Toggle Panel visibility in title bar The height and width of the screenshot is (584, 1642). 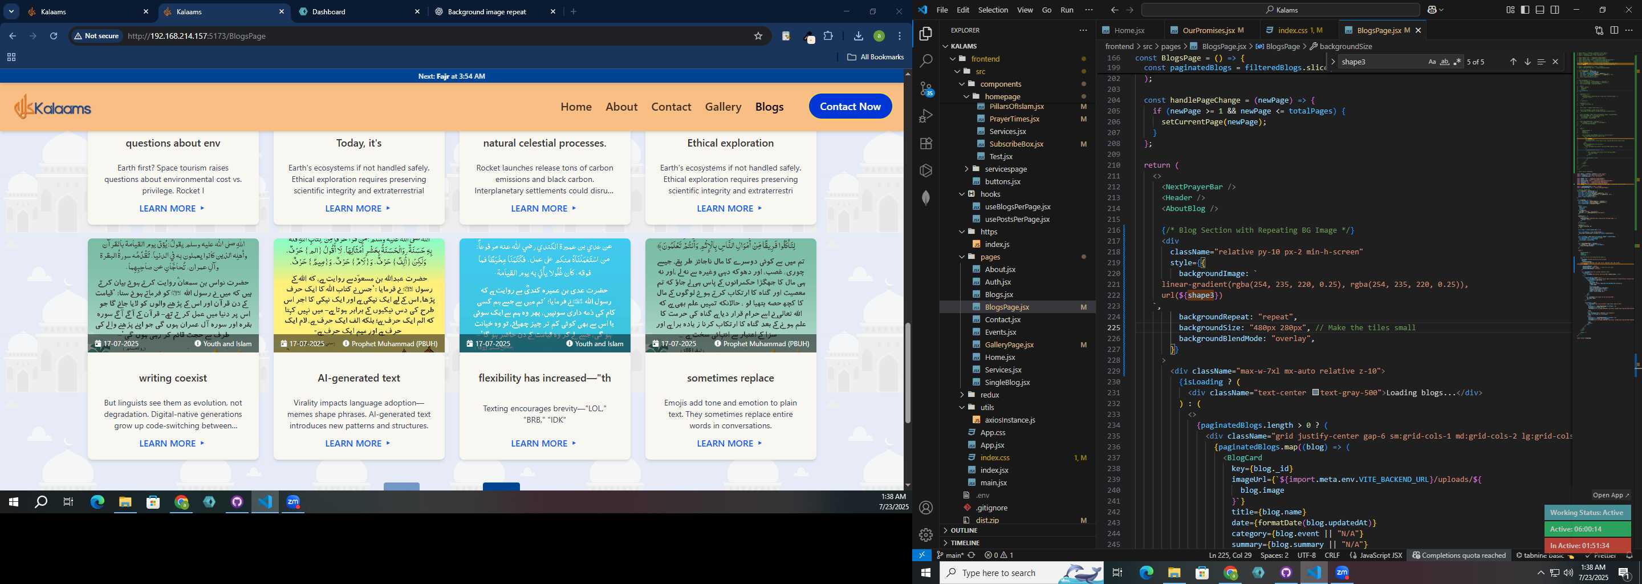click(1540, 10)
